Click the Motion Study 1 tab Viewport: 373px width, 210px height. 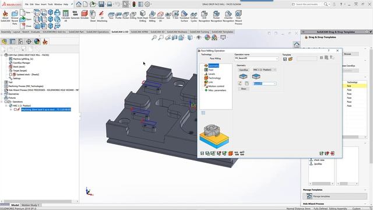pyautogui.click(x=30, y=205)
